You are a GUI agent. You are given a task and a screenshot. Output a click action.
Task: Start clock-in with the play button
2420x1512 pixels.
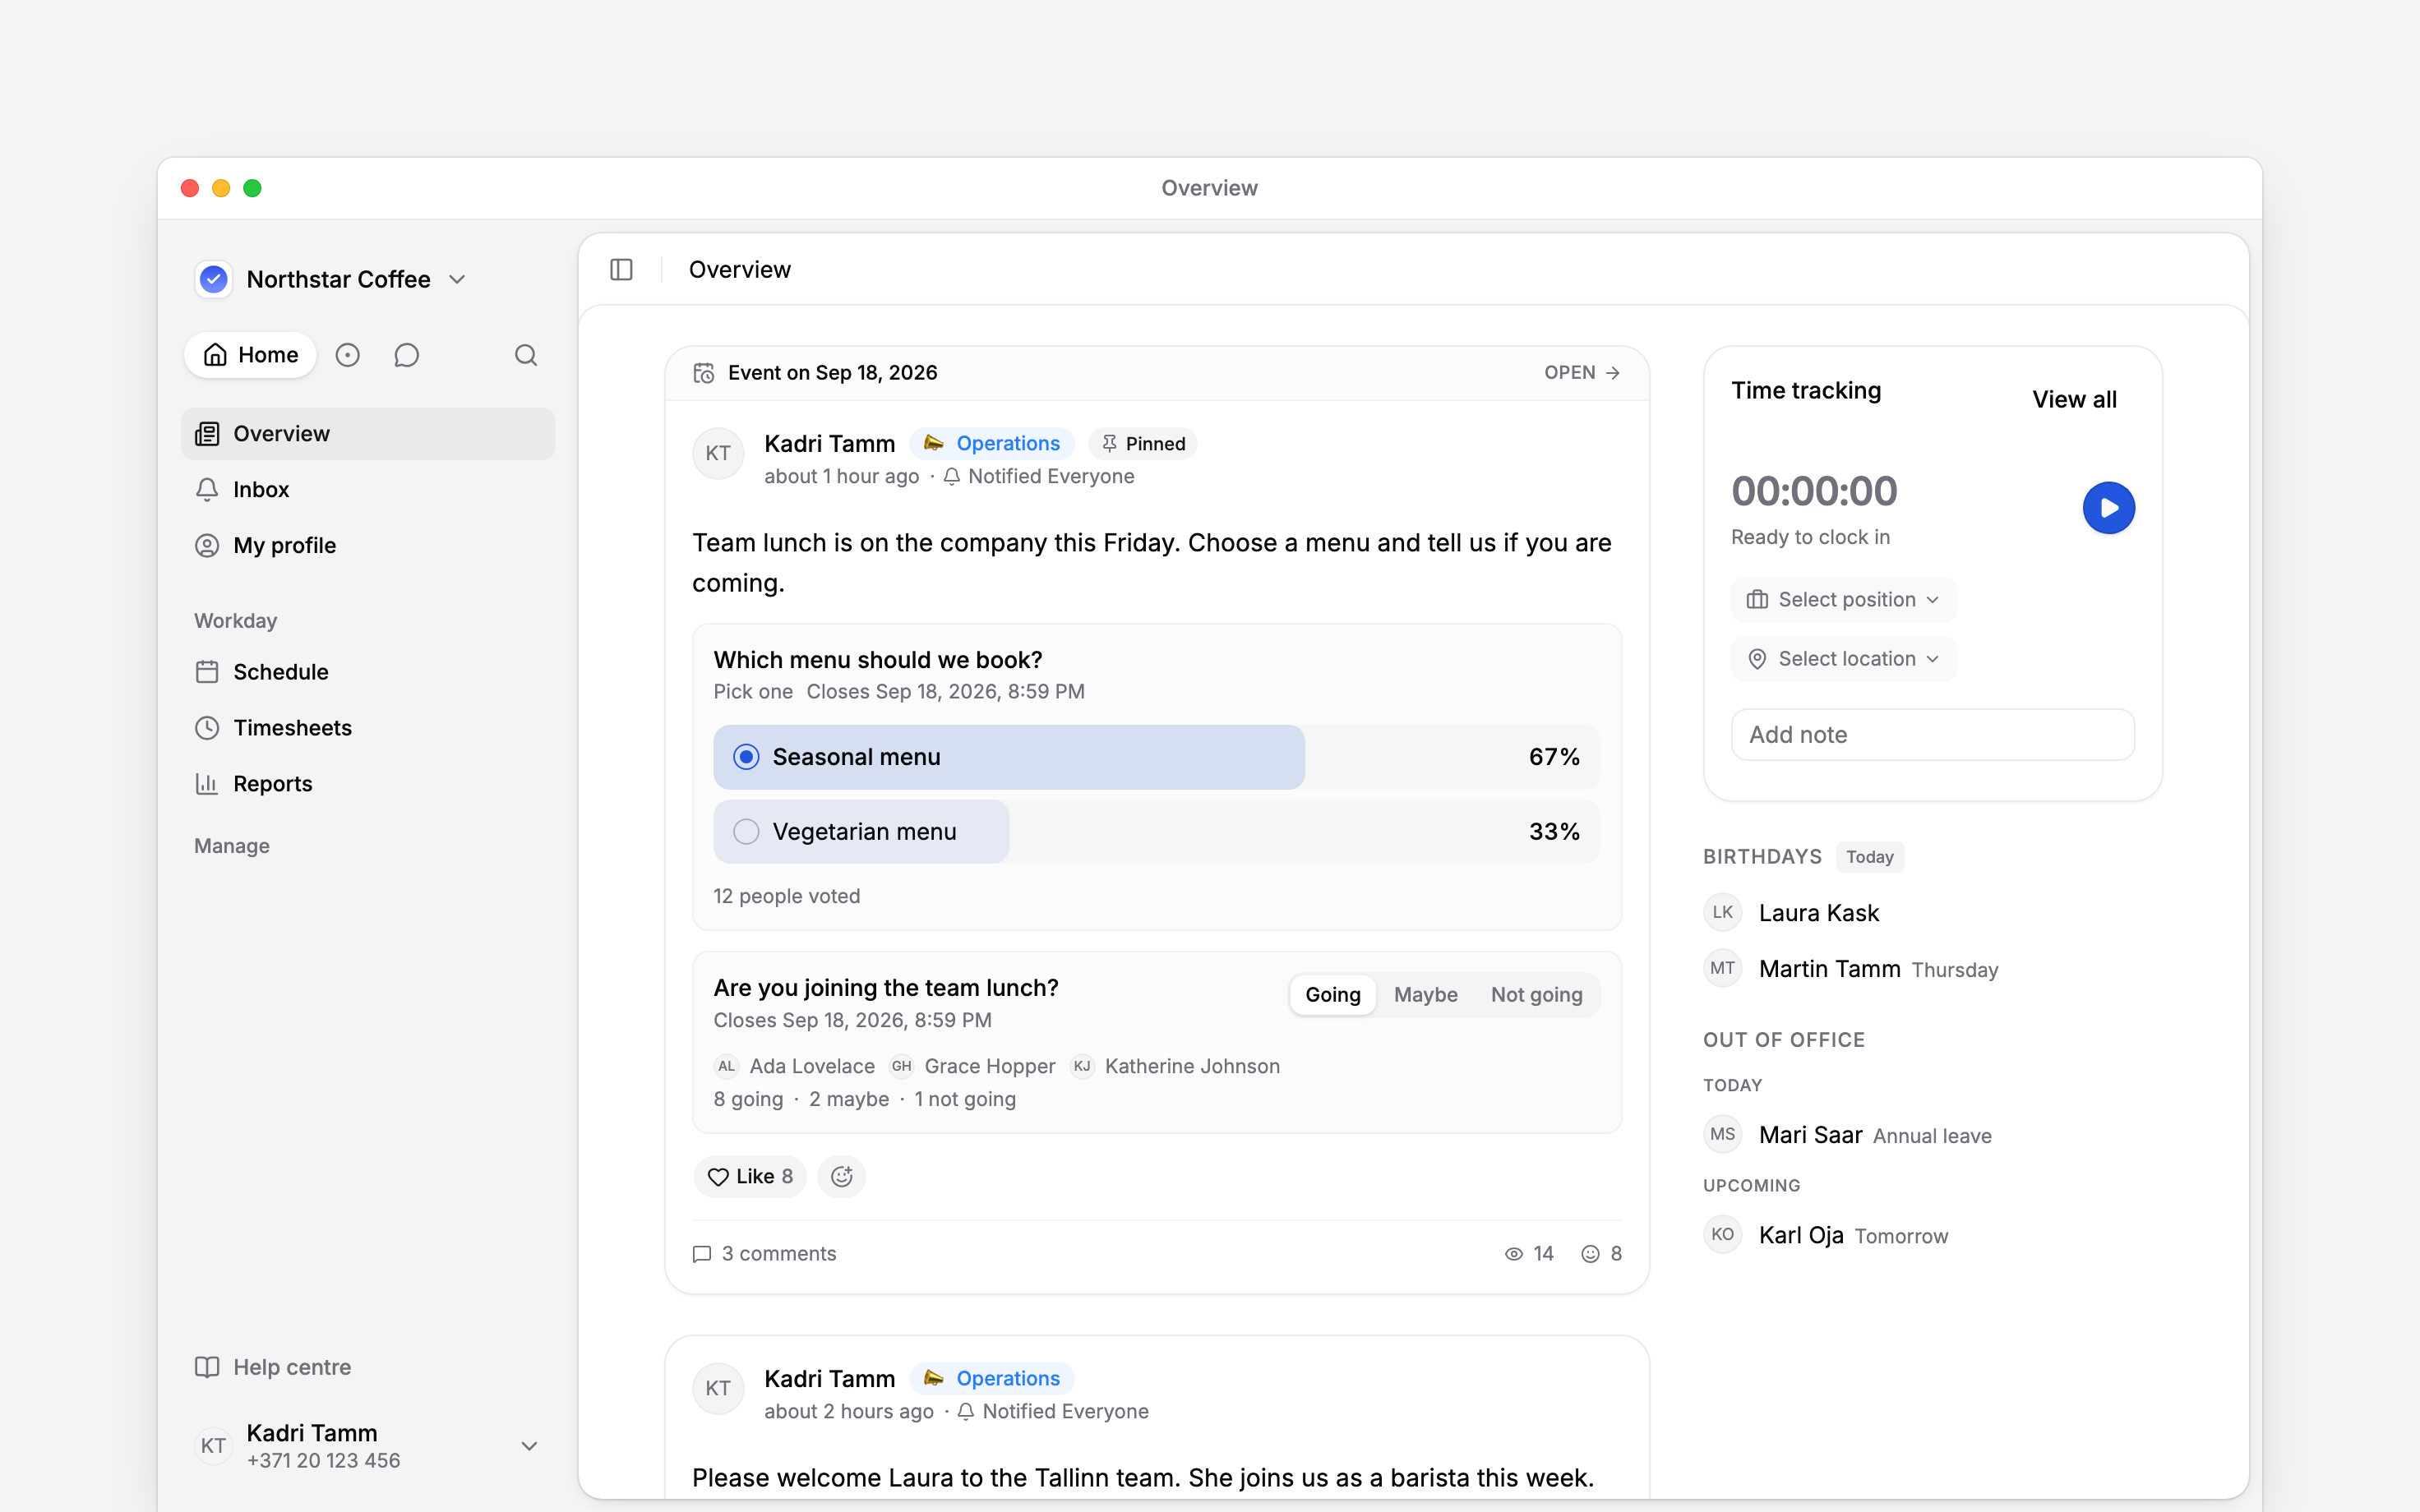point(2108,508)
